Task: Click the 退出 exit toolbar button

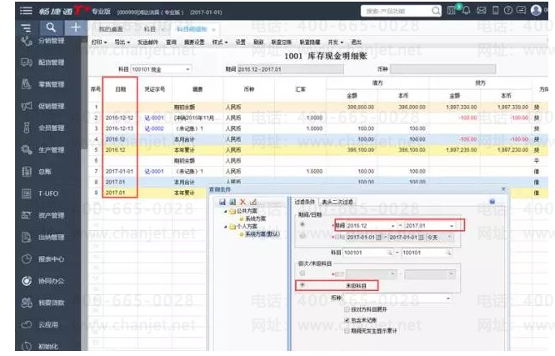Action: click(x=357, y=43)
